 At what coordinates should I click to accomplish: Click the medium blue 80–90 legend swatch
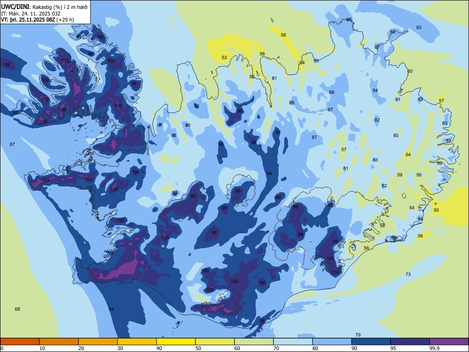(x=332, y=342)
